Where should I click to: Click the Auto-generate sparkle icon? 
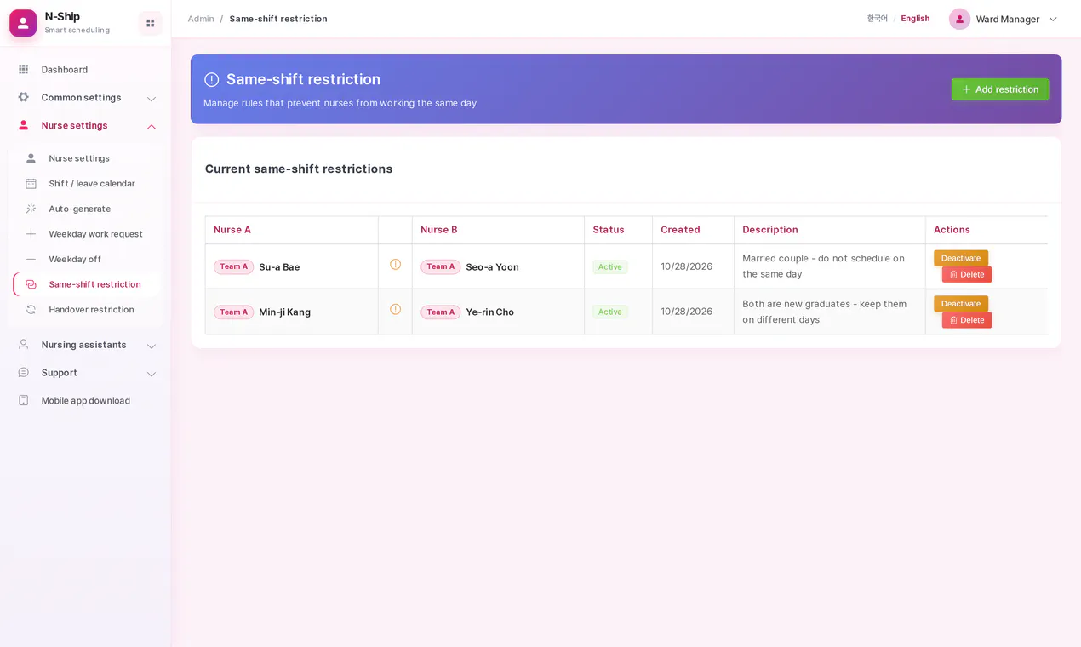(31, 209)
